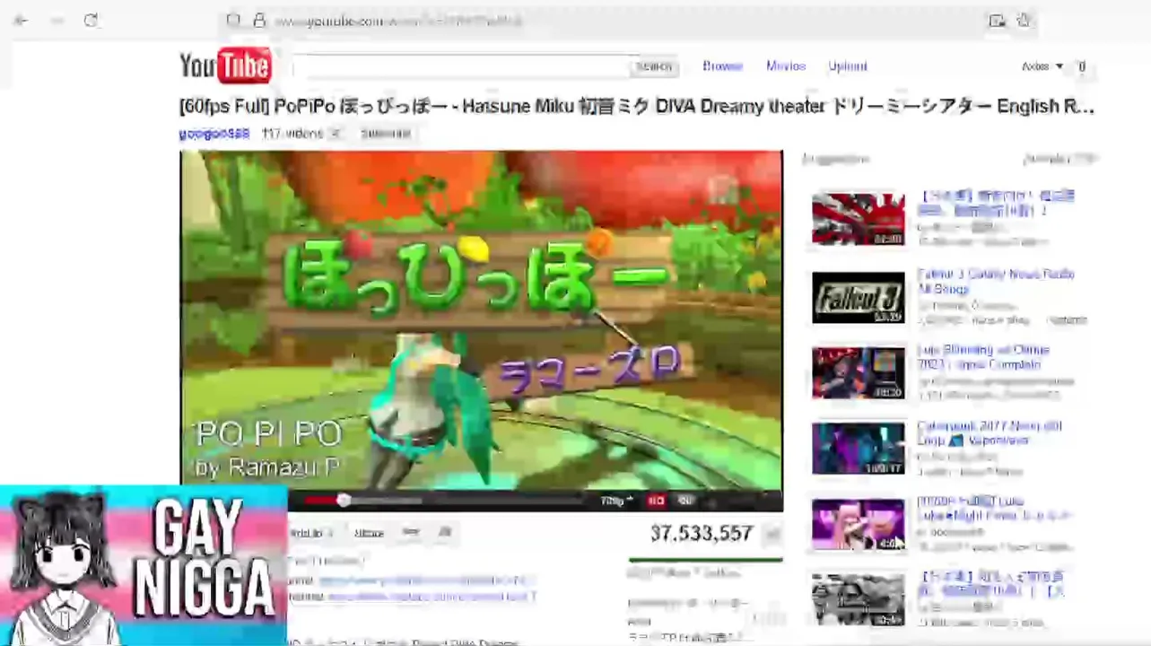This screenshot has height=646, width=1151.
Task: Toggle the red HD button in player
Action: 657,501
